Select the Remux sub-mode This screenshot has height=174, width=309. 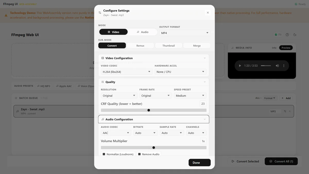140,46
